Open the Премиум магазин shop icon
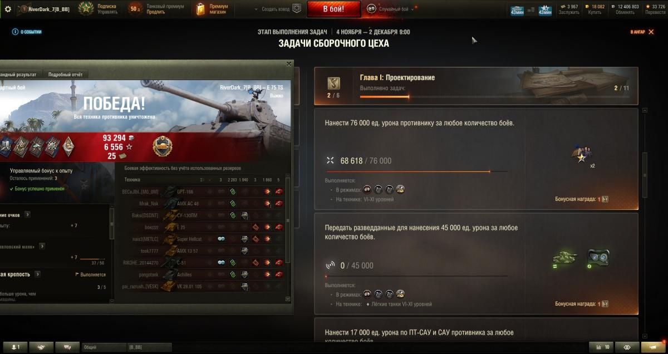The width and height of the screenshot is (668, 354). click(x=201, y=9)
